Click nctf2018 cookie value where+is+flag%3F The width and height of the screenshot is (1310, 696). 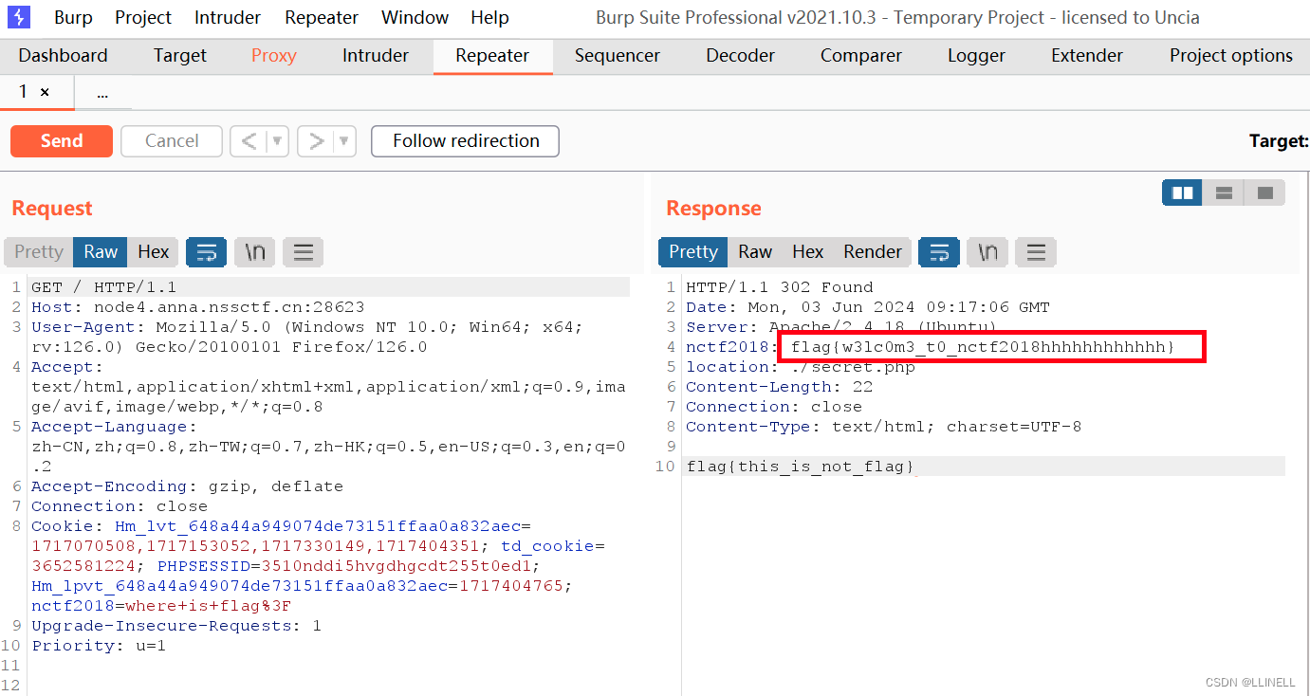[x=208, y=606]
